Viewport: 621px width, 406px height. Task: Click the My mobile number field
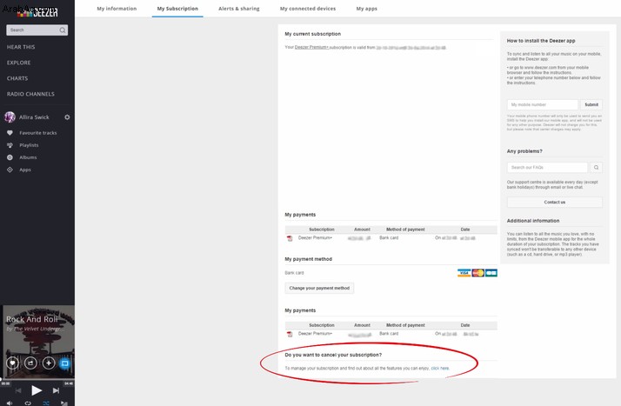pyautogui.click(x=542, y=104)
